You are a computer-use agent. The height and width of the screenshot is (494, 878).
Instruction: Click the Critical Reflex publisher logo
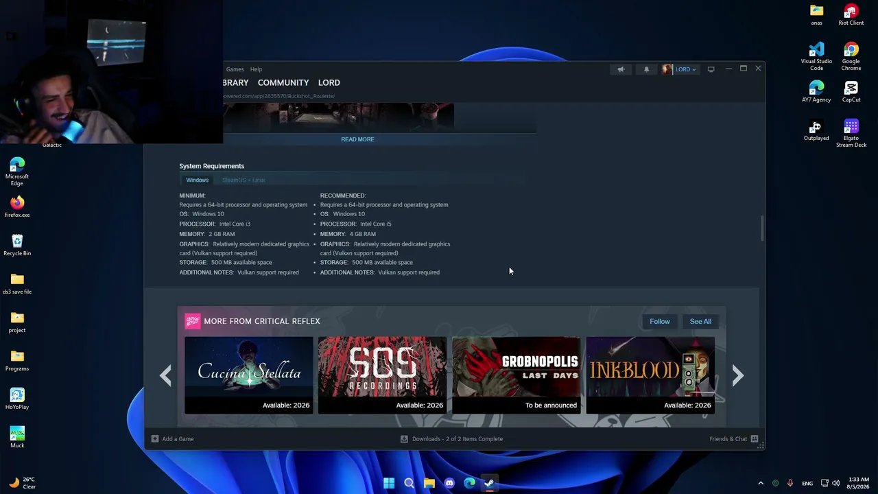[192, 321]
